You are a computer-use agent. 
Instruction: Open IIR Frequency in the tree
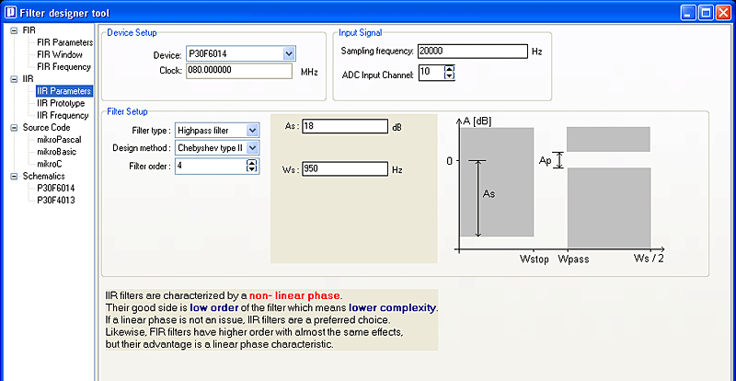[63, 115]
